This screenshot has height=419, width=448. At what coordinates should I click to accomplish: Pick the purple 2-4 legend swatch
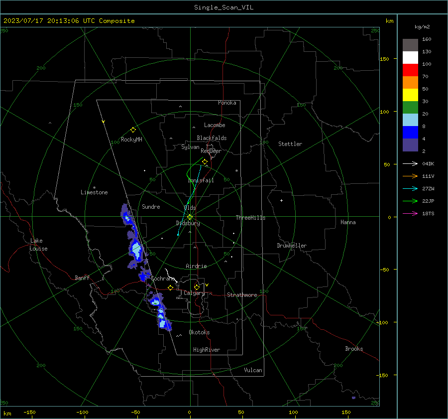coord(410,144)
